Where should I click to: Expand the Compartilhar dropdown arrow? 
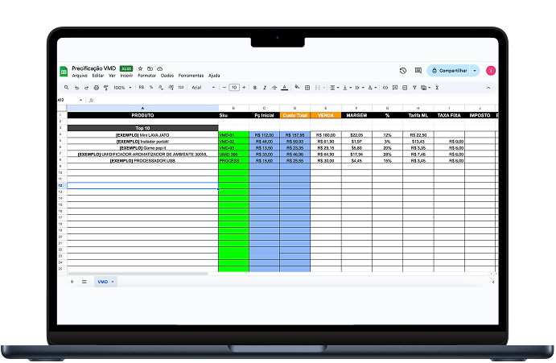[475, 71]
